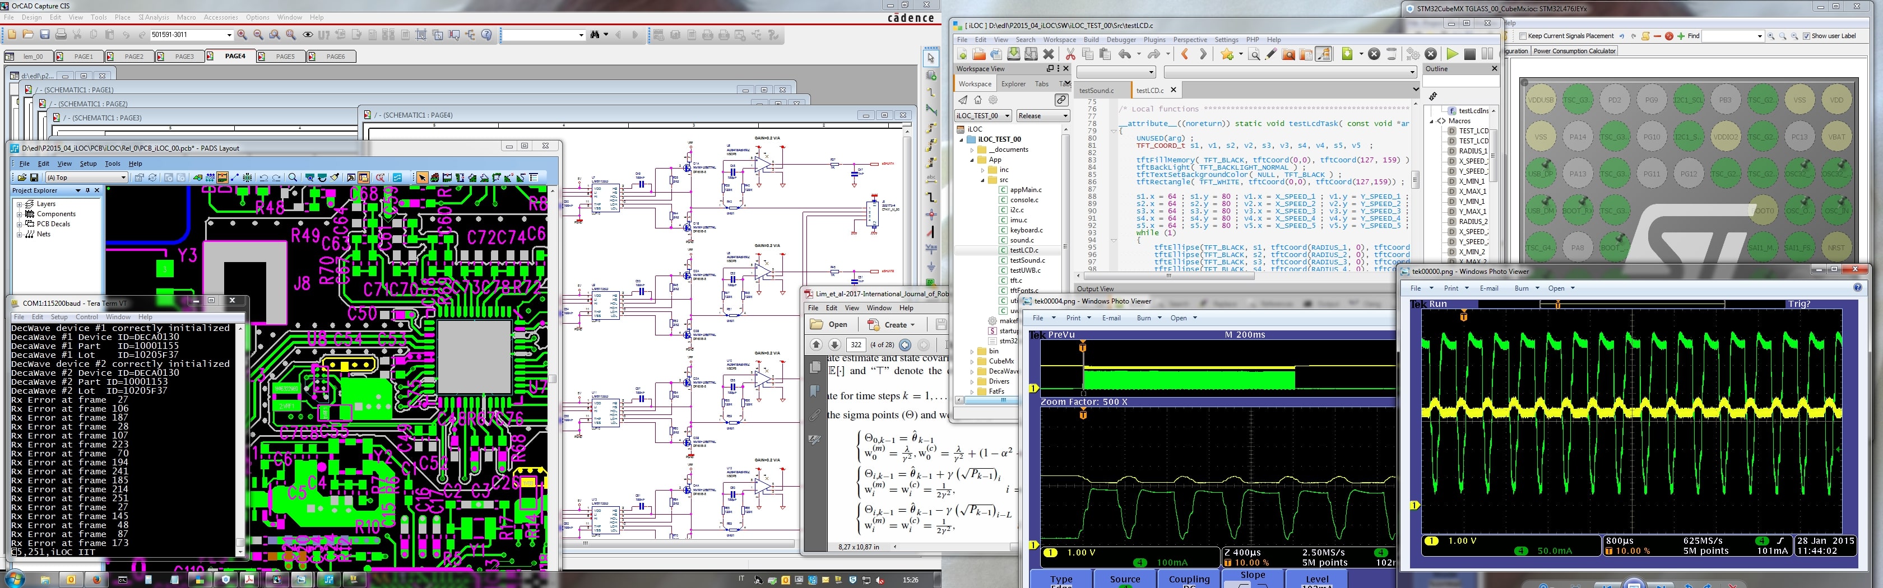
Task: Click the black stop square in CodeLite's toolbar
Action: 1469,54
